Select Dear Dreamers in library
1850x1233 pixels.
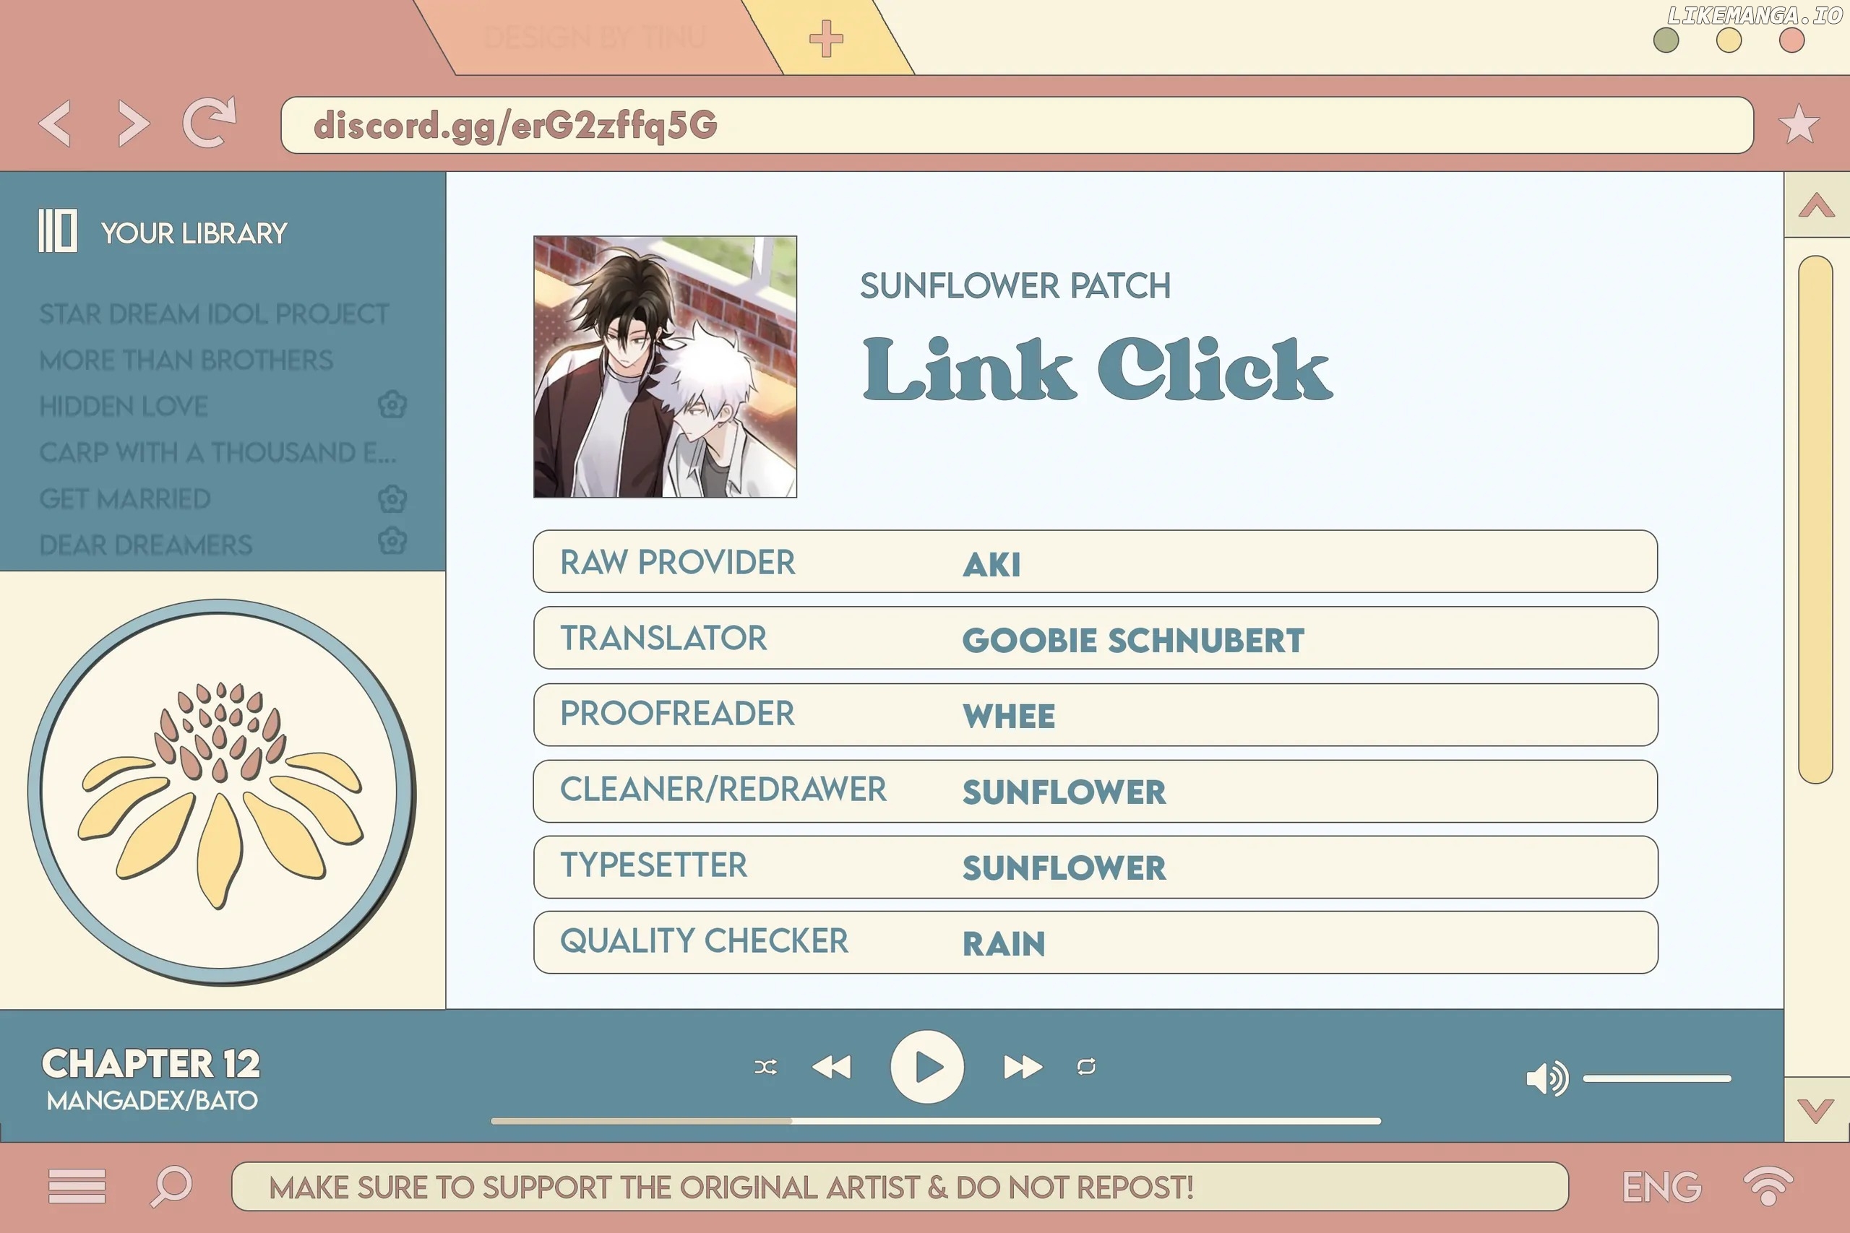point(145,545)
